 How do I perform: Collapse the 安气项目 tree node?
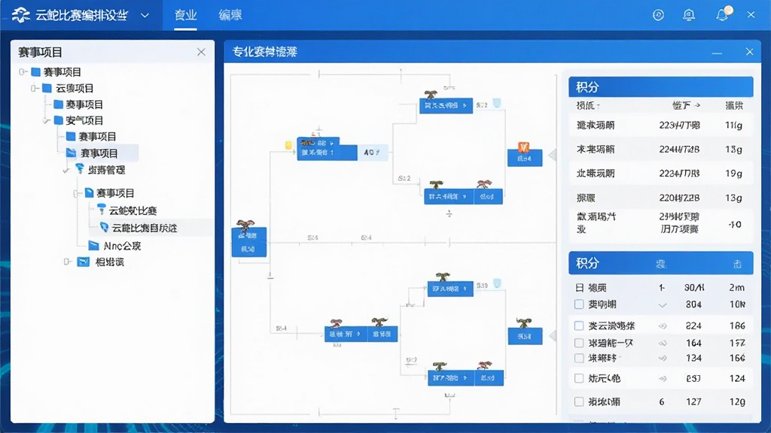(46, 120)
